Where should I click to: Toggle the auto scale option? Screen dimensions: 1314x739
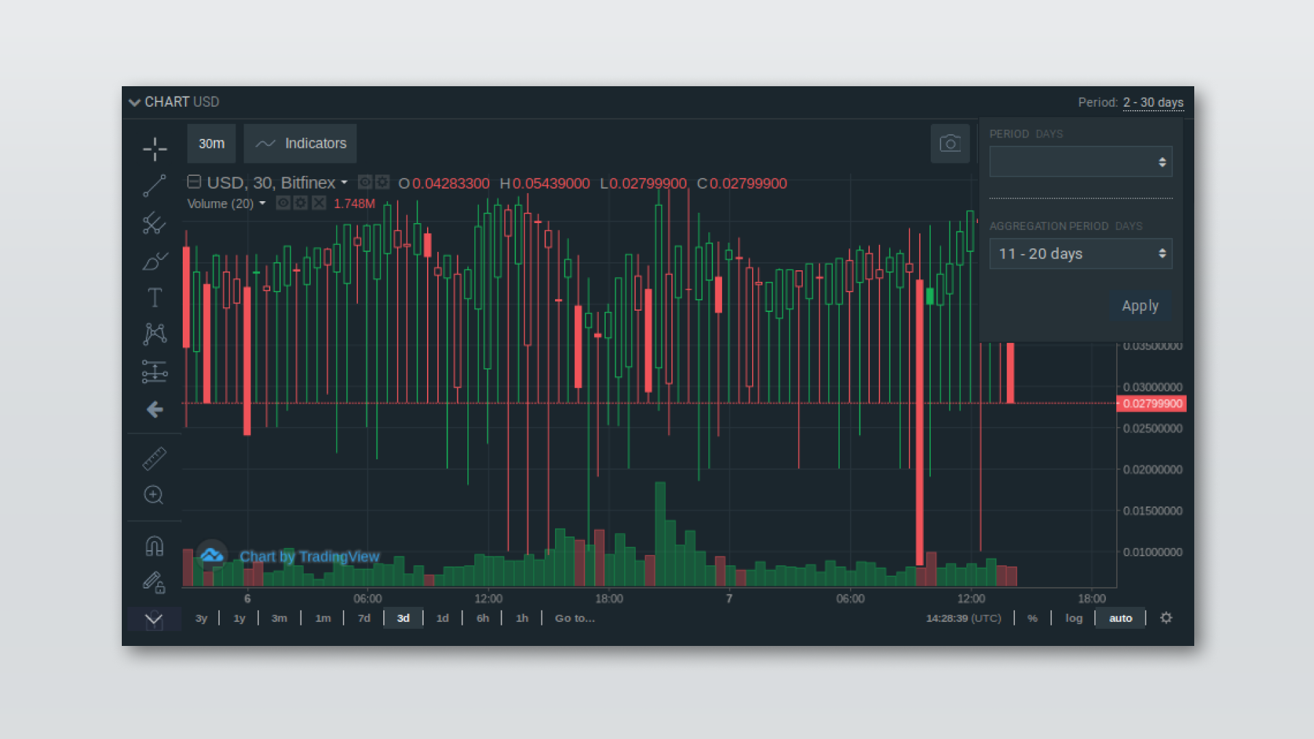(x=1120, y=618)
